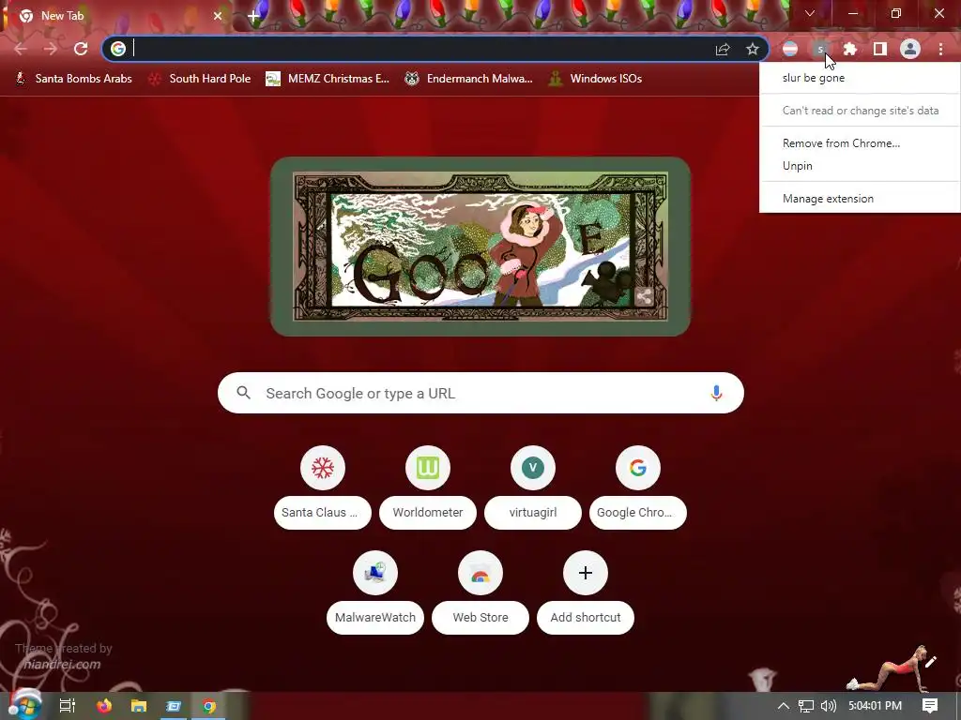Click the forward navigation arrow
The image size is (961, 720).
(x=51, y=49)
